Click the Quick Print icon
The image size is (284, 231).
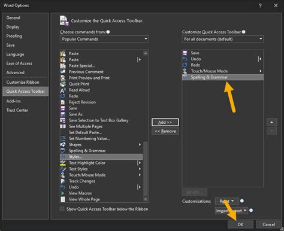(63, 84)
